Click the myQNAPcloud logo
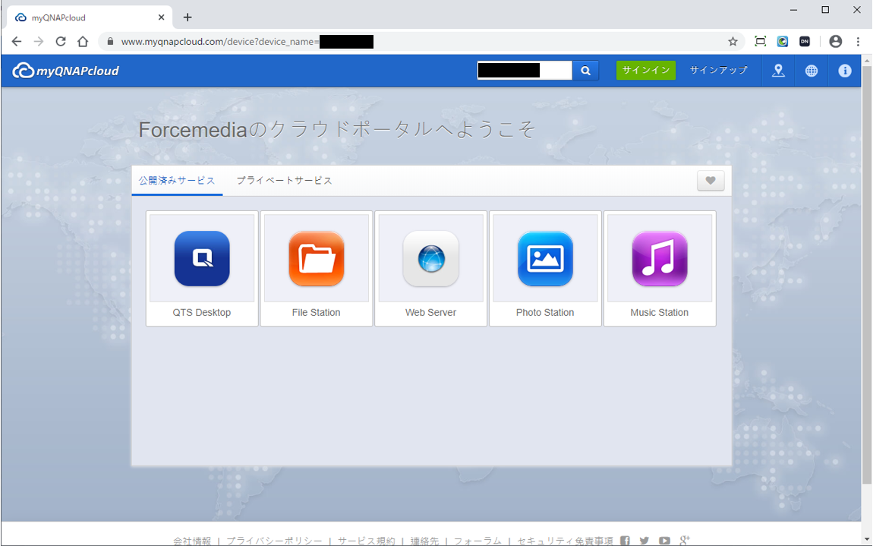 pyautogui.click(x=66, y=71)
